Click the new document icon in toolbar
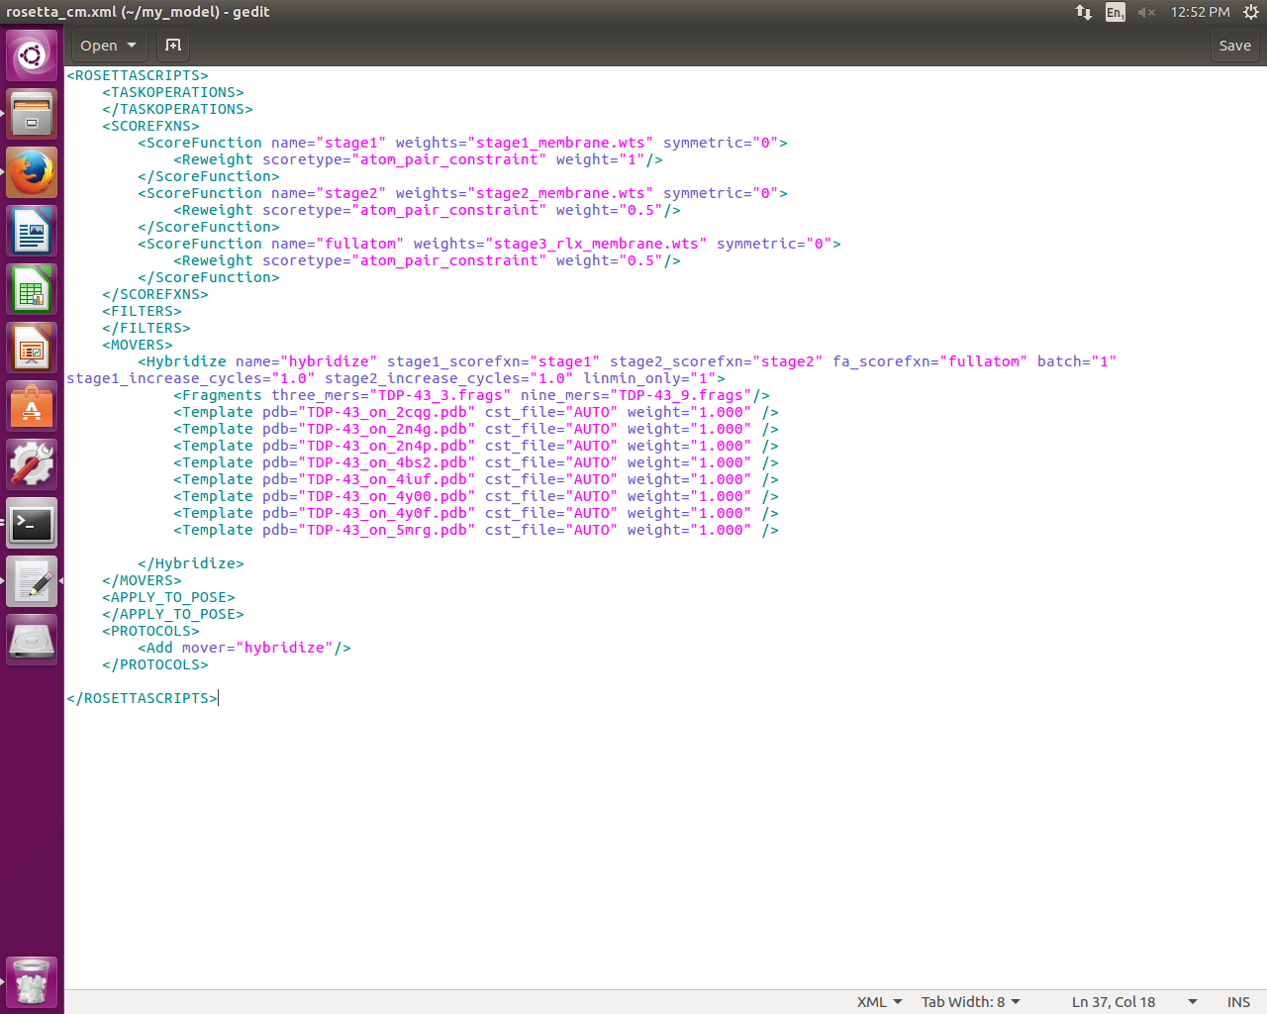Viewport: 1267px width, 1014px height. click(173, 46)
